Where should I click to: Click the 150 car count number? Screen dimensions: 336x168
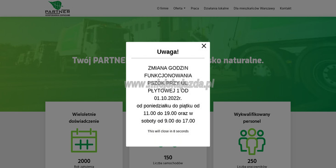168,157
